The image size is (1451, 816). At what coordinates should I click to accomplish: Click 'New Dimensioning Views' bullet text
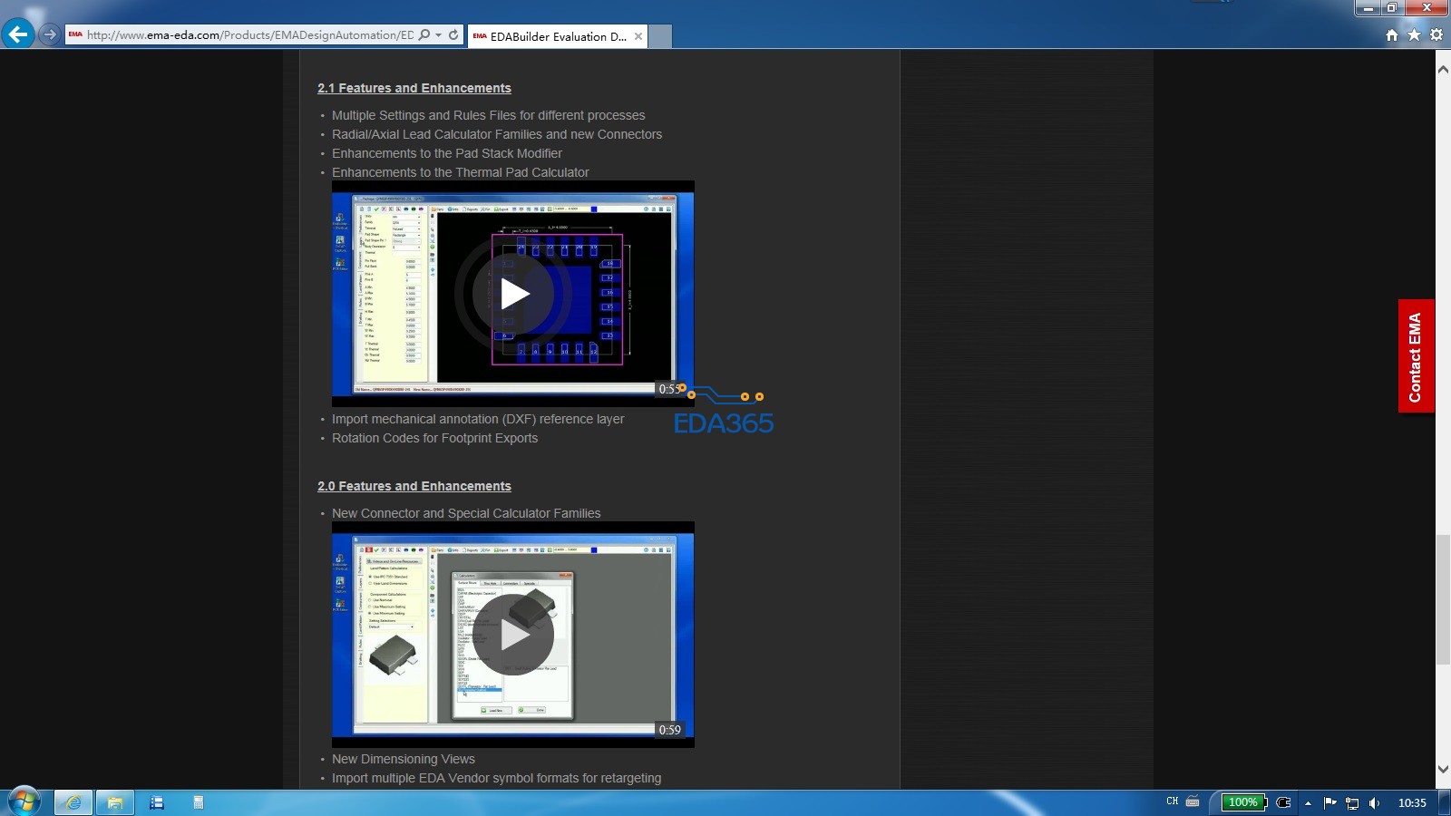pos(404,759)
